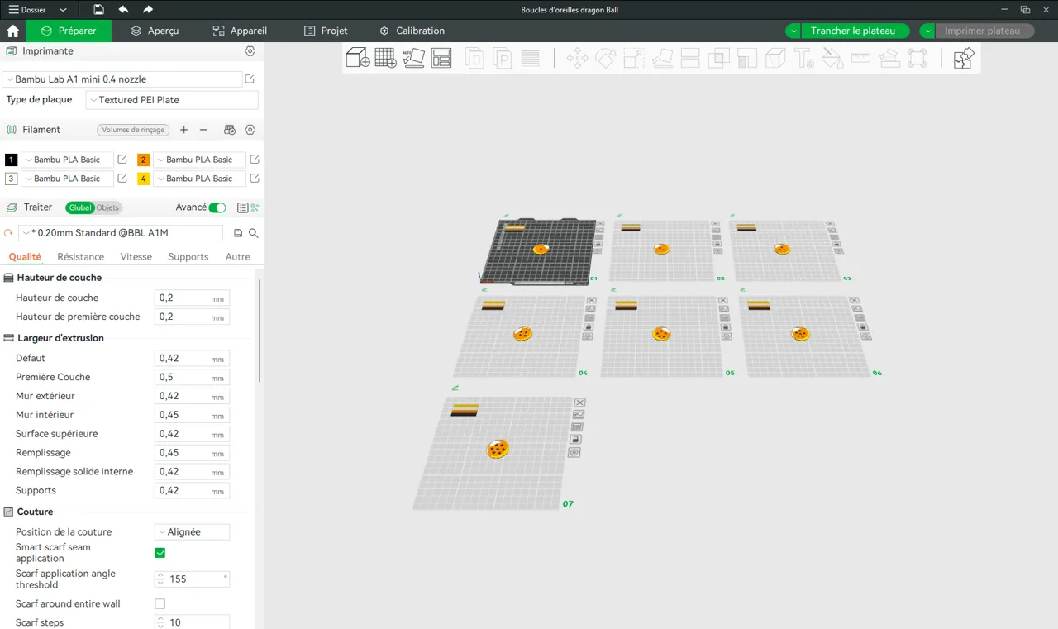Open filament 4 material dropdown
The image size is (1058, 629).
(x=199, y=179)
